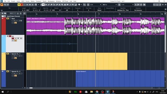Image resolution: width=167 pixels, height=94 pixels.
Task: Select the Glue tool
Action: click(x=57, y=5)
